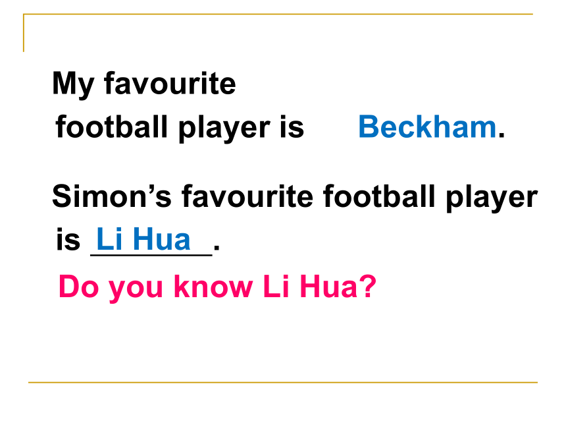
Task: Click the period after the Li Hua blank
Action: coord(217,247)
